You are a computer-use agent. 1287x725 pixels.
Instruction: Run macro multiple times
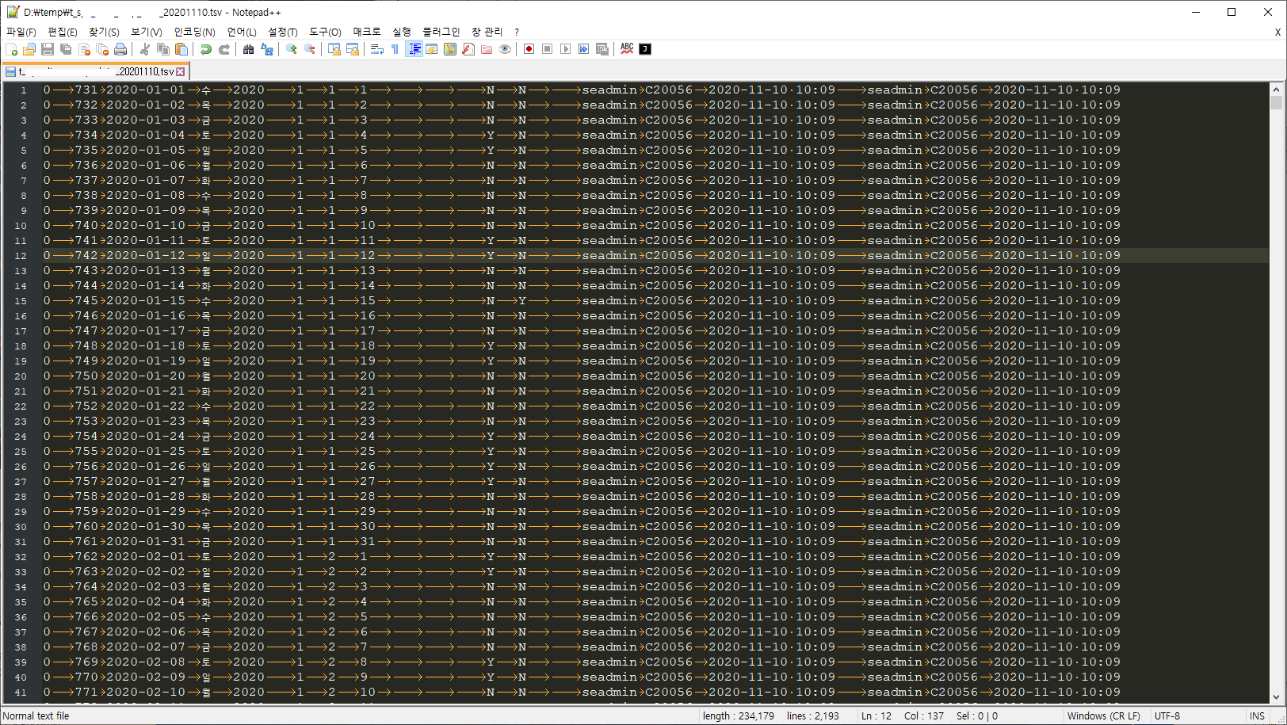coord(584,49)
